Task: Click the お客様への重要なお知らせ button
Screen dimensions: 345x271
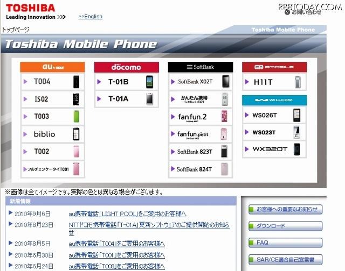Action: [x=285, y=209]
